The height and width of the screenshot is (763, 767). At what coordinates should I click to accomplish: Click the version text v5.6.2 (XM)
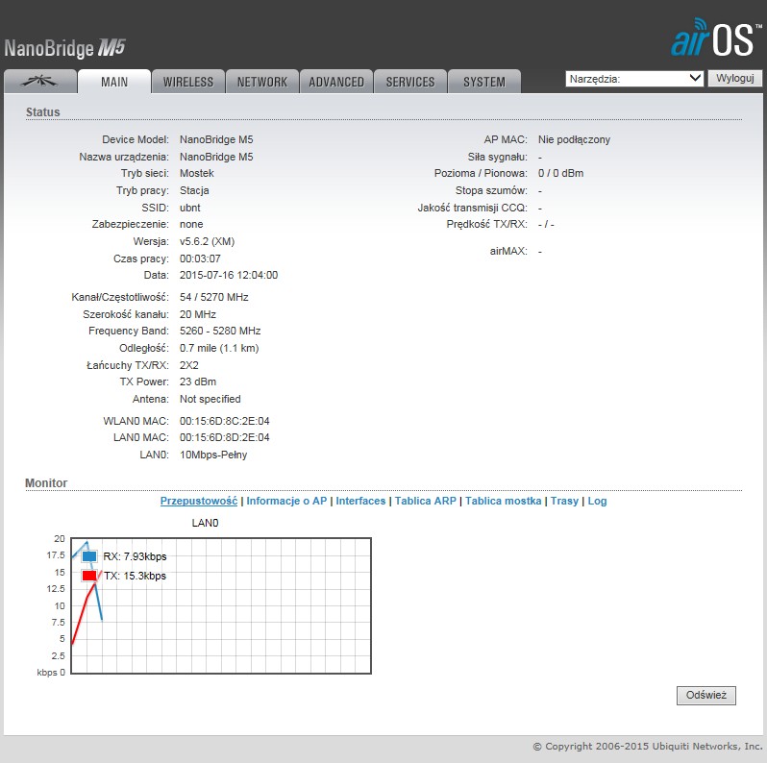[x=207, y=241]
